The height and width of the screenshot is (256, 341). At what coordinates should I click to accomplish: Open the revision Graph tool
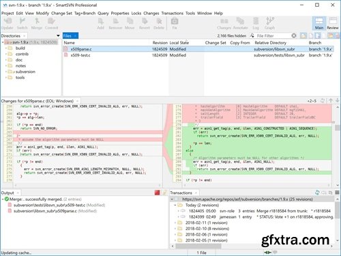pyautogui.click(x=269, y=23)
